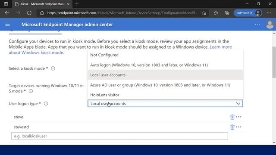
Task: Open the Favorites list
Action: click(x=216, y=13)
